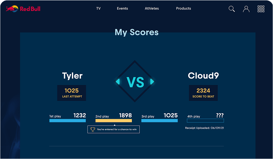This screenshot has width=273, height=159.
Task: Open the apps grid menu icon
Action: coord(261,9)
